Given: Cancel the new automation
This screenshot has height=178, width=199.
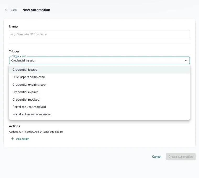Looking at the screenshot, I should (157, 157).
